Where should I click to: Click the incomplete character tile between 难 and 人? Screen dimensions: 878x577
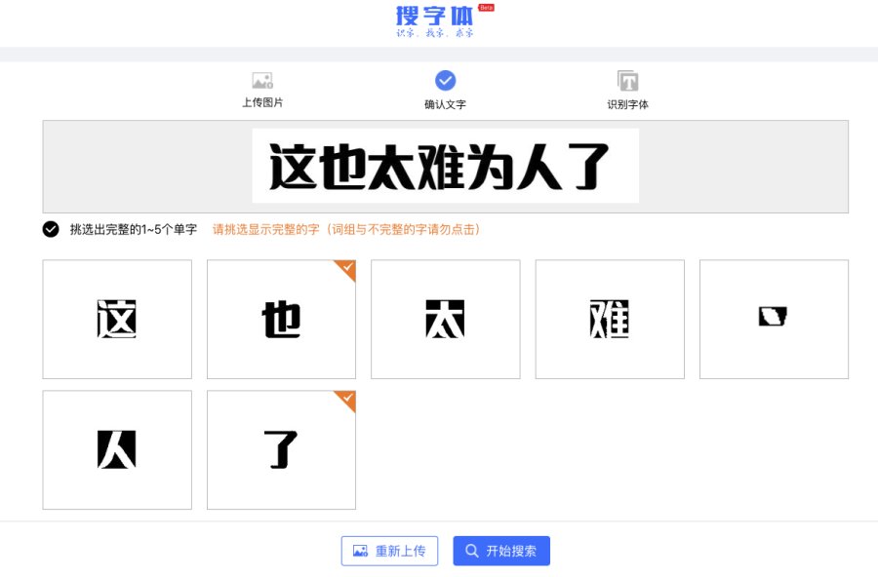774,319
